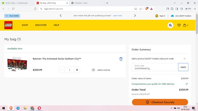198x111 pixels.
Task: Open the extensions puzzle icon
Action: 172,9
